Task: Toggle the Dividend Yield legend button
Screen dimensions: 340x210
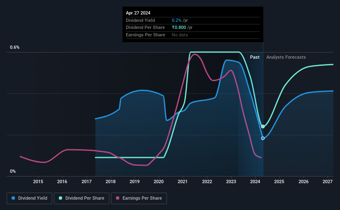Action: pyautogui.click(x=29, y=198)
